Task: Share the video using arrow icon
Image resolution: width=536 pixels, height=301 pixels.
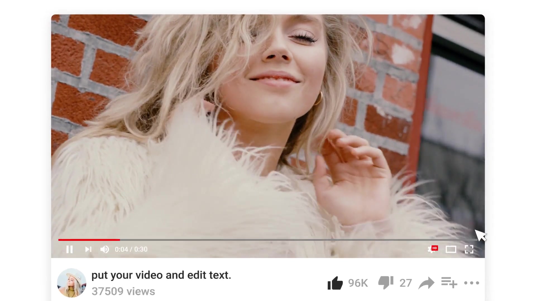Action: point(427,283)
